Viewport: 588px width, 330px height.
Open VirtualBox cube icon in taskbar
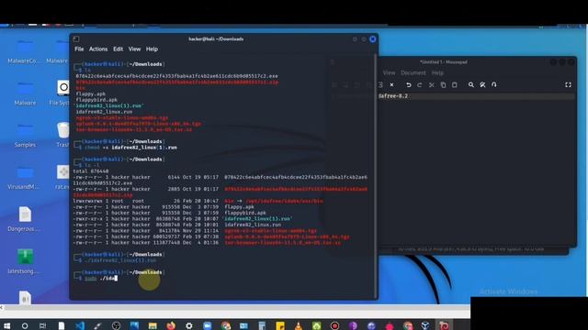point(425,326)
